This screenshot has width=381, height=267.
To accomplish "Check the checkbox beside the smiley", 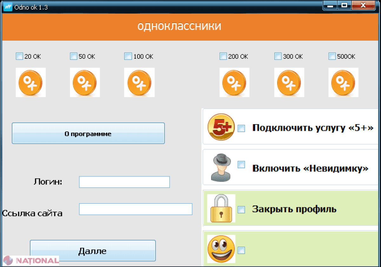I will (x=241, y=250).
